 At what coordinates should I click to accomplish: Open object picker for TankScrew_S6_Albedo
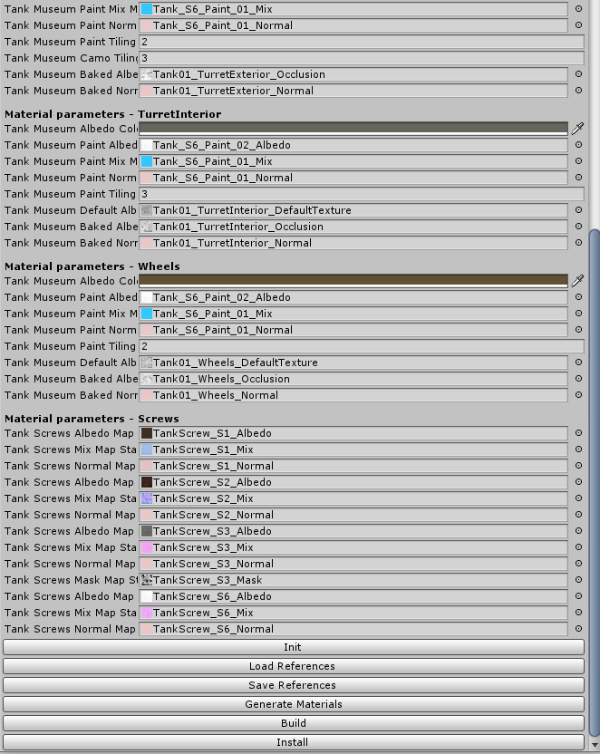tap(578, 596)
